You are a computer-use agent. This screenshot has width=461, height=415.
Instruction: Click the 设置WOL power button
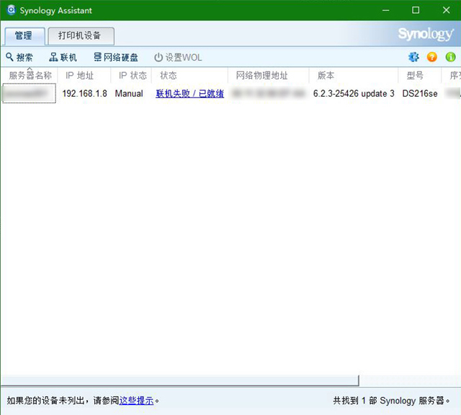[178, 57]
